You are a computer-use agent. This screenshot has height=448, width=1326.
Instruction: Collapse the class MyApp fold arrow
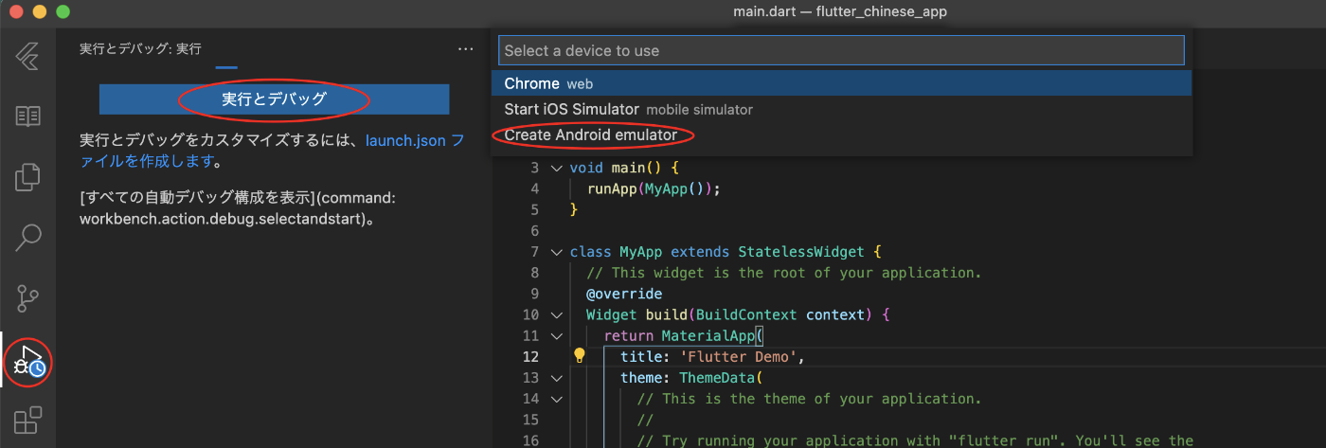556,252
